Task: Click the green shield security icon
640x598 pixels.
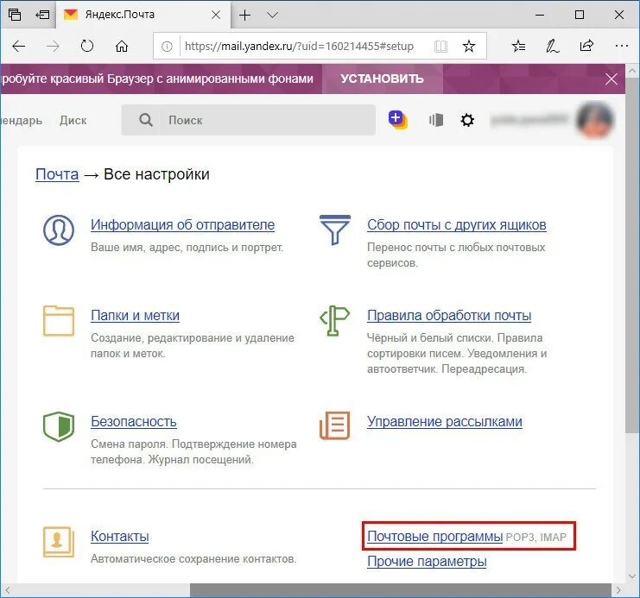Action: point(59,426)
